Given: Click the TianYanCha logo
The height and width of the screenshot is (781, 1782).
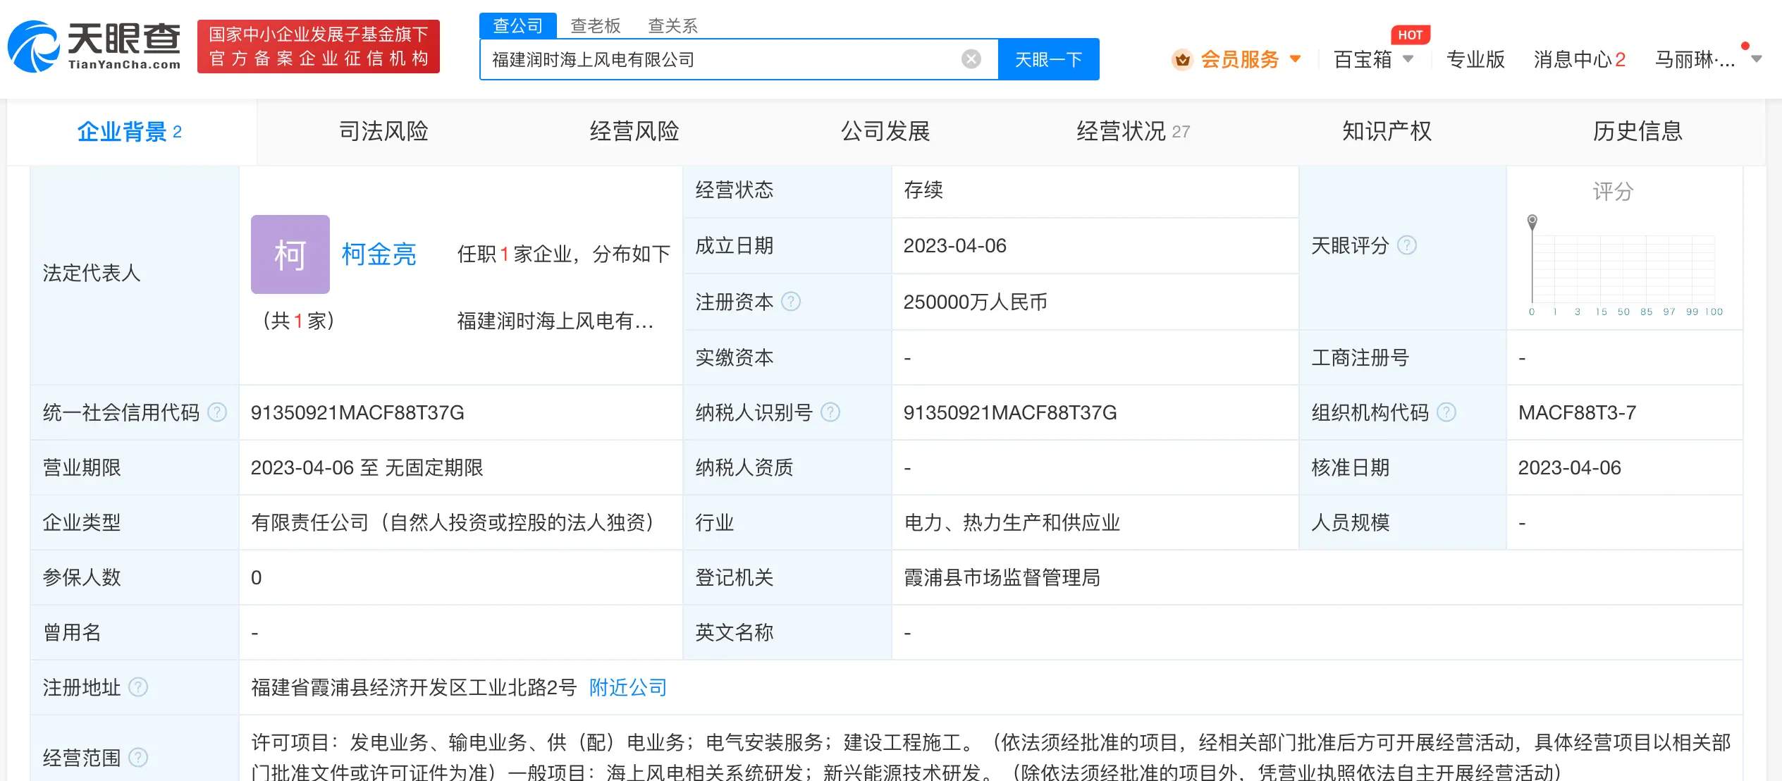Looking at the screenshot, I should coord(94,47).
